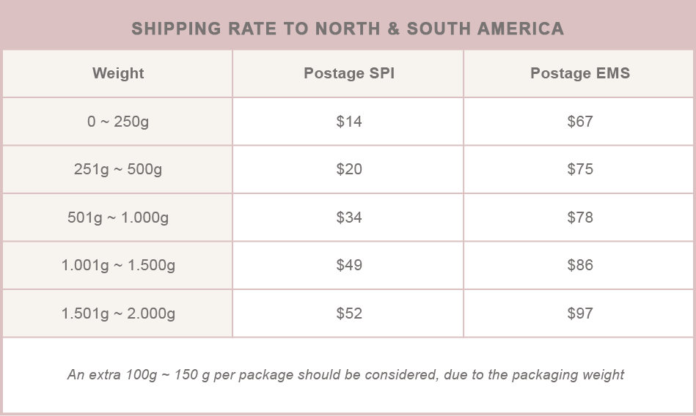Click the Shipping Rate to North & South America title
The height and width of the screenshot is (416, 696).
coord(348,29)
